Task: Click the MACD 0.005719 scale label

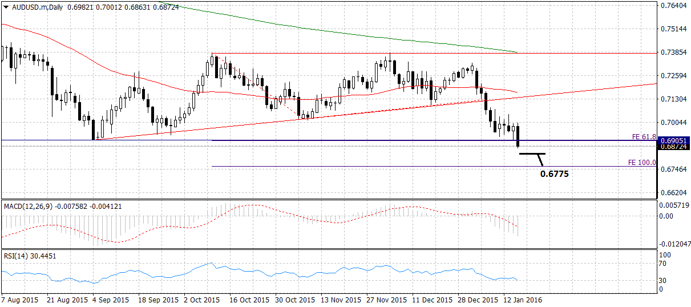Action: 673,205
